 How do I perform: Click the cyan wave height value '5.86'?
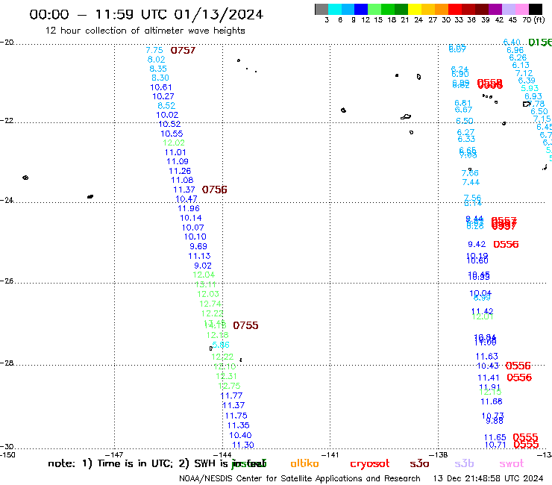click(x=221, y=345)
